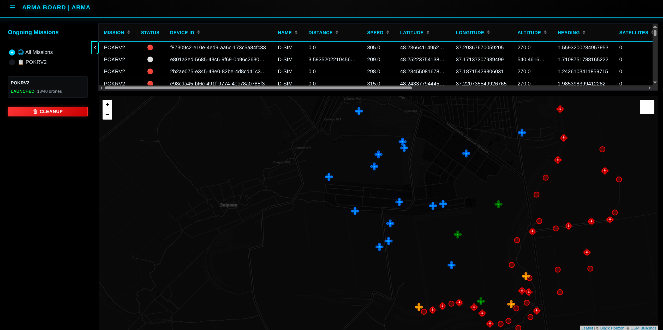Image resolution: width=663 pixels, height=330 pixels.
Task: Open the POKRV2 launched mission card
Action: click(x=48, y=87)
